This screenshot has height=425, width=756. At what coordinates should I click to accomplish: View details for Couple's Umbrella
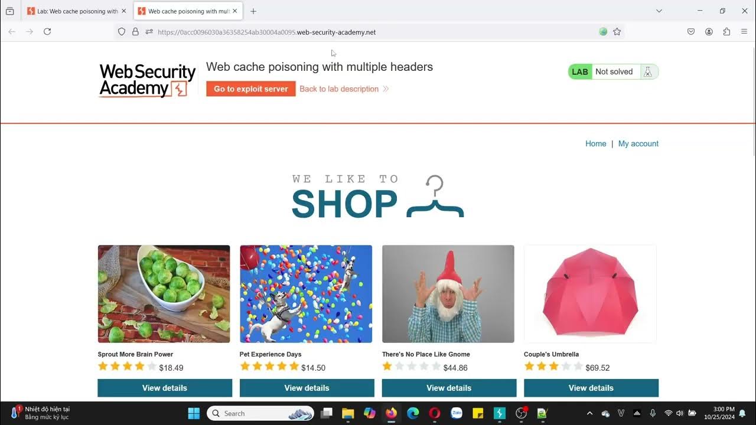tap(591, 388)
